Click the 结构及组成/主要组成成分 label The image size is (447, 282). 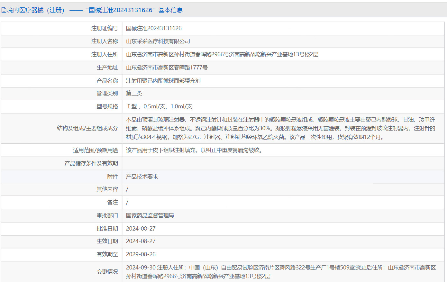(x=87, y=128)
